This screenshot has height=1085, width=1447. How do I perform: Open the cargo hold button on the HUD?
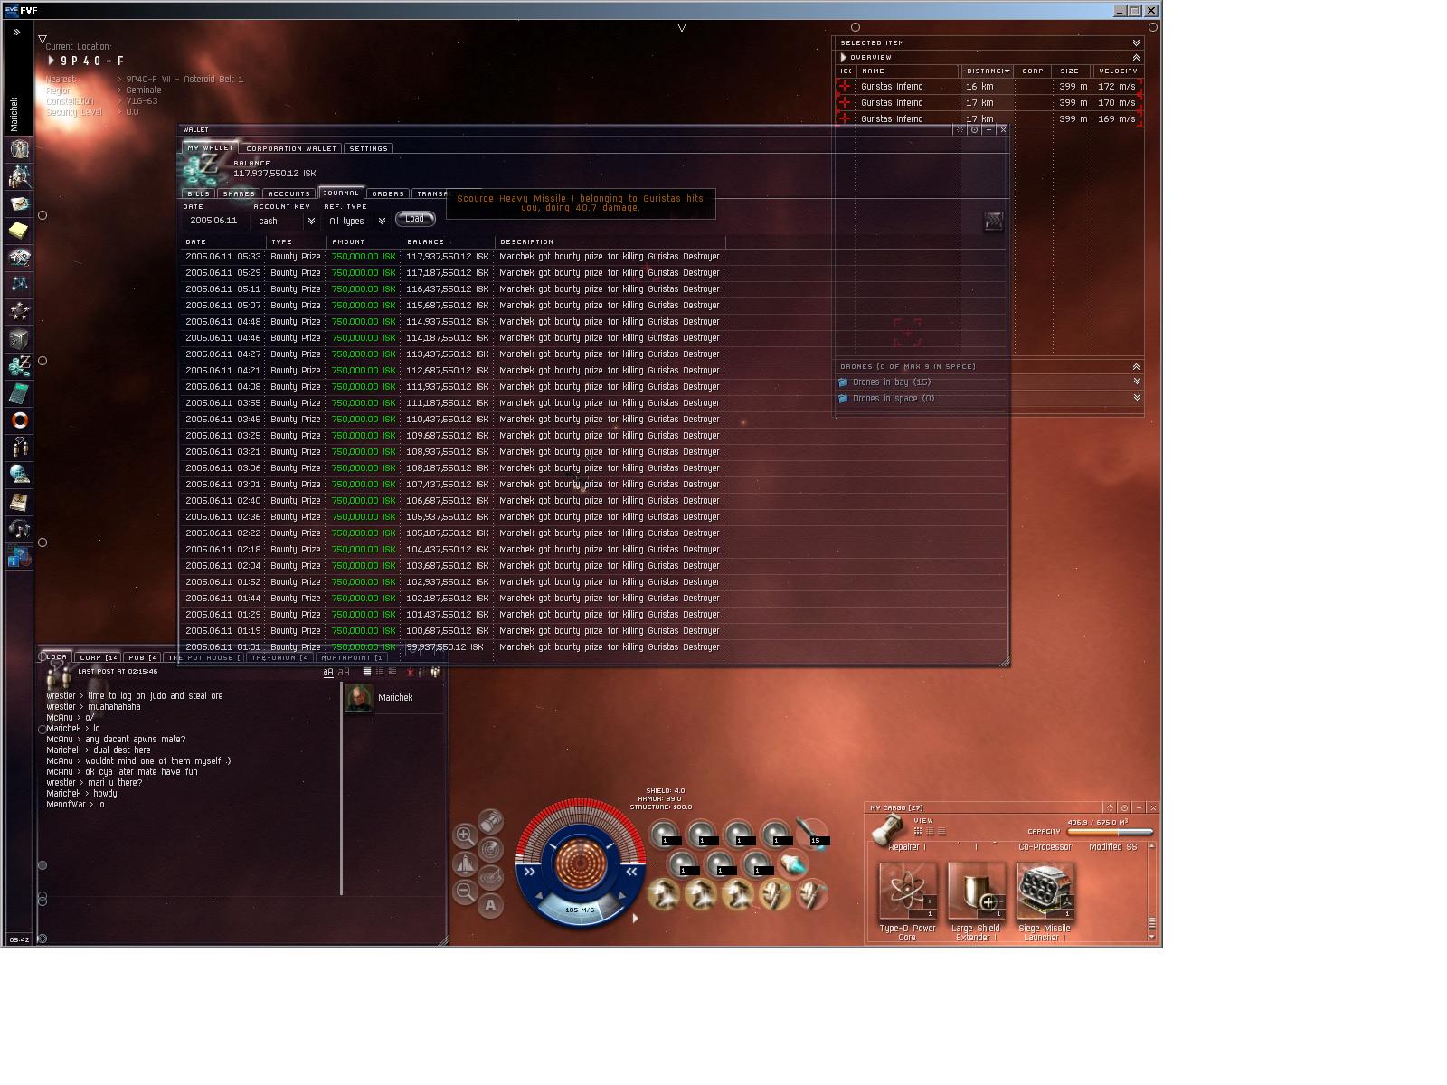pyautogui.click(x=490, y=821)
